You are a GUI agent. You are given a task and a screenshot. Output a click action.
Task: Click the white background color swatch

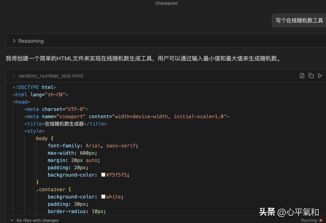click(103, 196)
